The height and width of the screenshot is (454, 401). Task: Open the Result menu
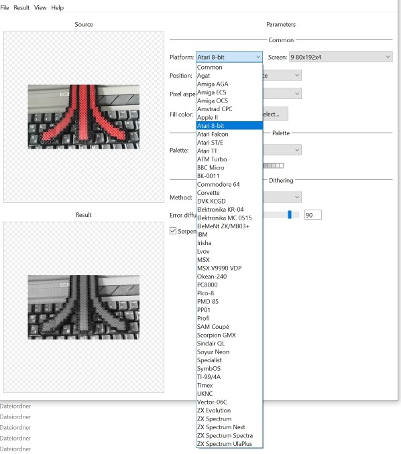coord(21,8)
